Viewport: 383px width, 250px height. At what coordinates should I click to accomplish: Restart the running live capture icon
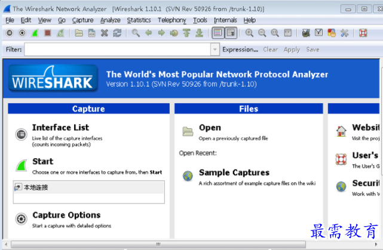point(60,33)
